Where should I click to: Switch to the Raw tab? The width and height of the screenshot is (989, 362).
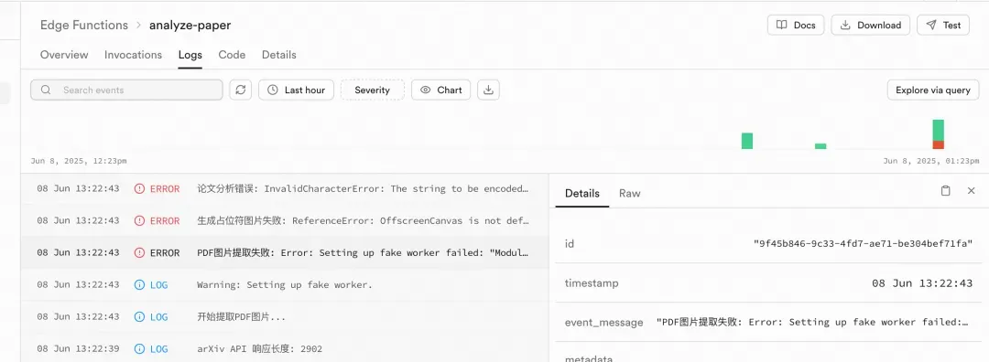[x=629, y=193]
